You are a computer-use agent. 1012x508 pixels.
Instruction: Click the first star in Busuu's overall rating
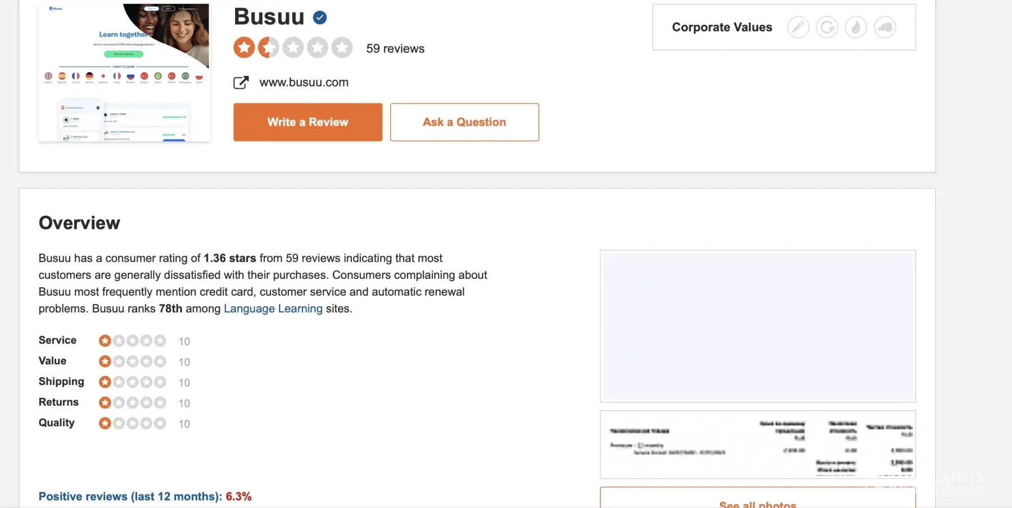pyautogui.click(x=244, y=48)
